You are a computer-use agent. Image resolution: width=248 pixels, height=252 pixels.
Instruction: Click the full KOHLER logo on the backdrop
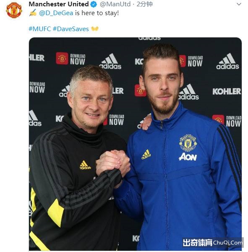(227, 91)
